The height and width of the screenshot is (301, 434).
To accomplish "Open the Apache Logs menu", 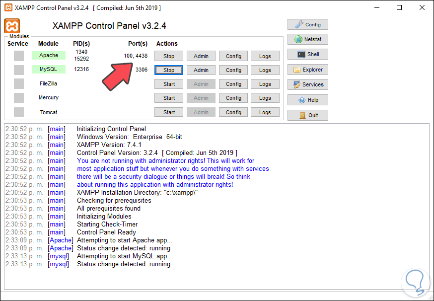I will (265, 56).
